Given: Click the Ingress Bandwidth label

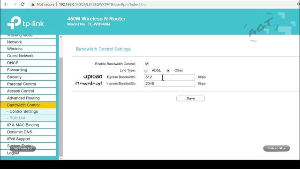Looking at the screenshot, I should point(121,84).
